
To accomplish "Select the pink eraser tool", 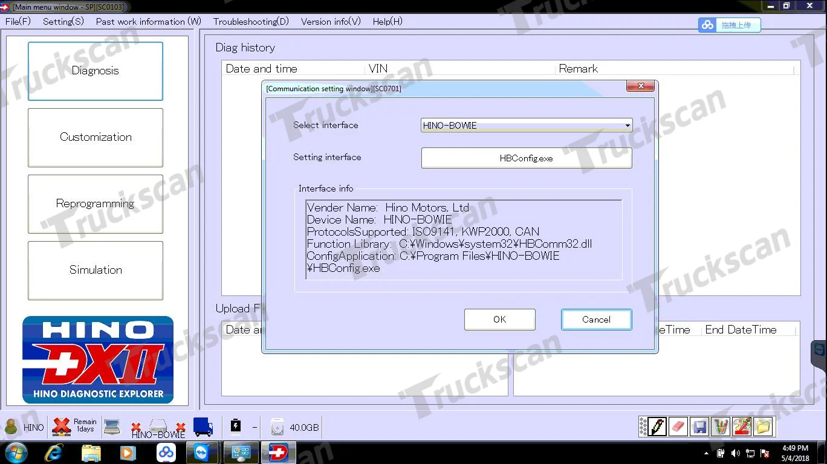I will [678, 427].
